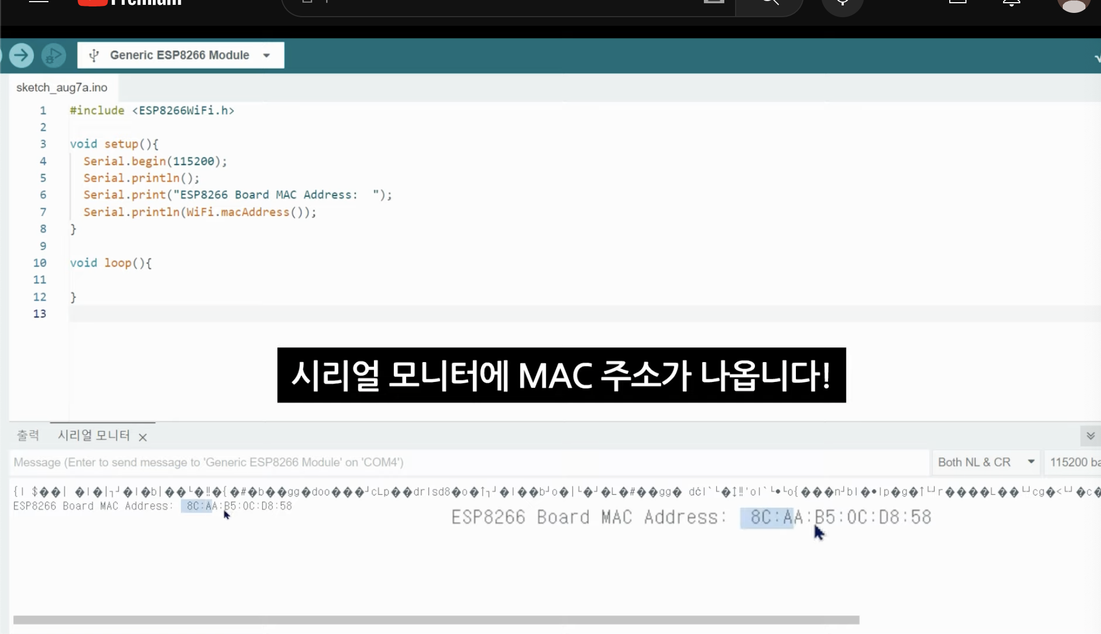Viewport: 1101px width, 634px height.
Task: Click the YouTube Premium logo
Action: (x=129, y=3)
